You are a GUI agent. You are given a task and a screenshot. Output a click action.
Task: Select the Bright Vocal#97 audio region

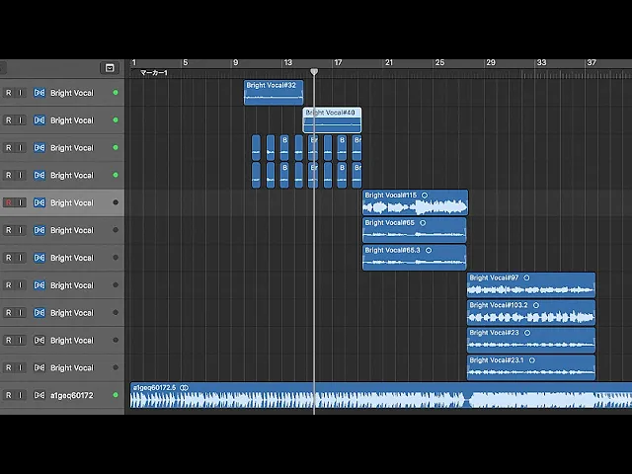coord(531,285)
